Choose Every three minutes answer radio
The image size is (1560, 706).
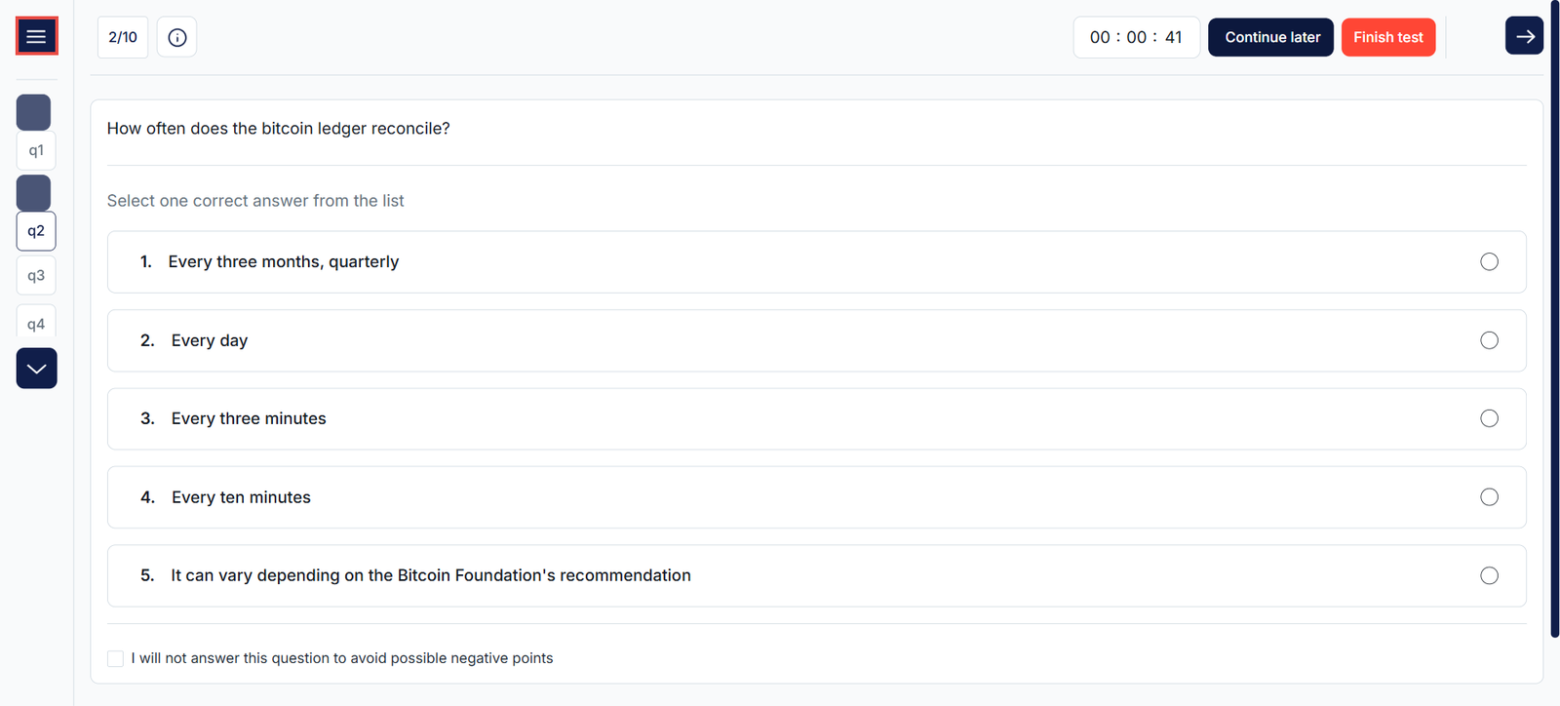coord(1489,418)
